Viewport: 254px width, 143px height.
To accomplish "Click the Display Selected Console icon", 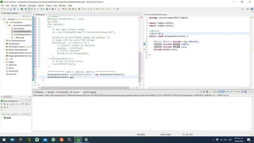I will 231,92.
